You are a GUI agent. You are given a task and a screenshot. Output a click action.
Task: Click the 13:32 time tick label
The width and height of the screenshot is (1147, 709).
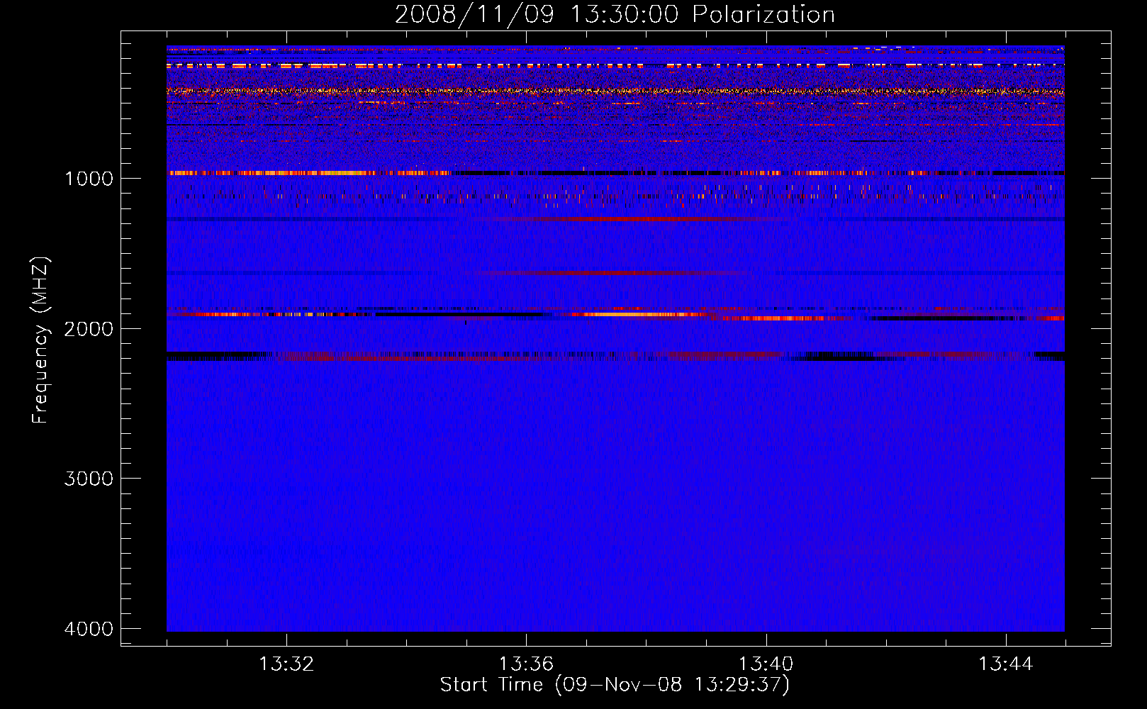point(286,664)
